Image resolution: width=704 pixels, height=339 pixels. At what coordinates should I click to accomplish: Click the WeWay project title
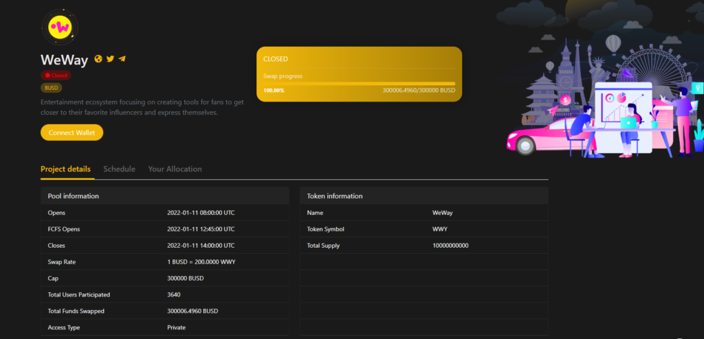(x=64, y=60)
